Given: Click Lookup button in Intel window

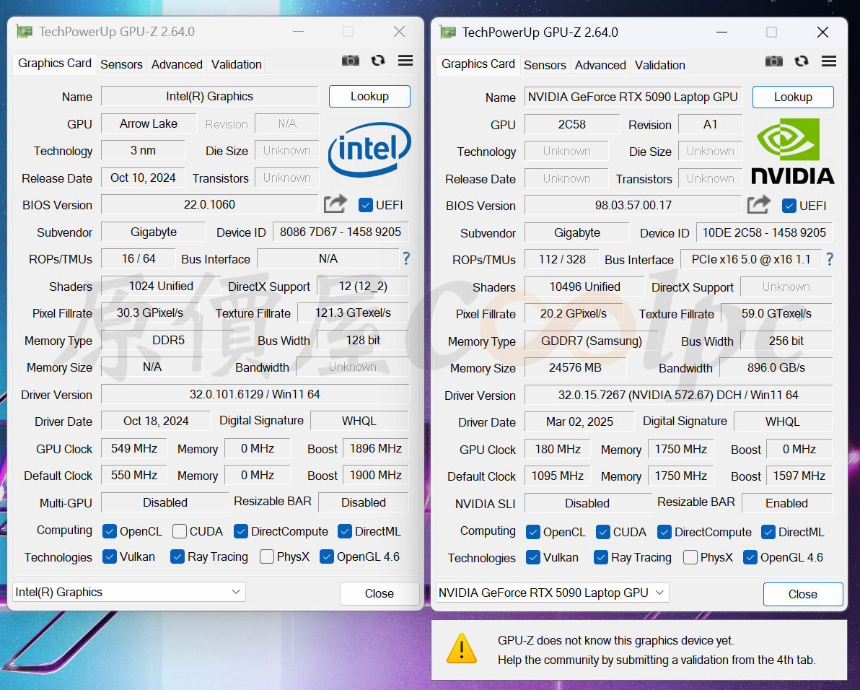Looking at the screenshot, I should click(369, 97).
